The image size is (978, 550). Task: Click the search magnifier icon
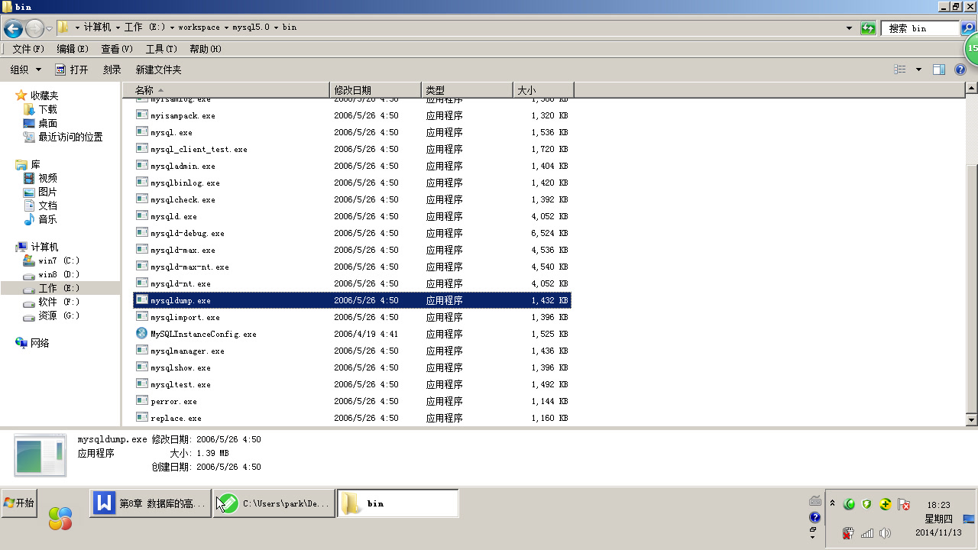pos(968,28)
